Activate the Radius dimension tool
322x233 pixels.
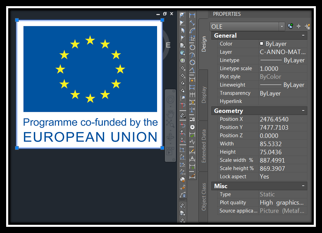[x=192, y=47]
